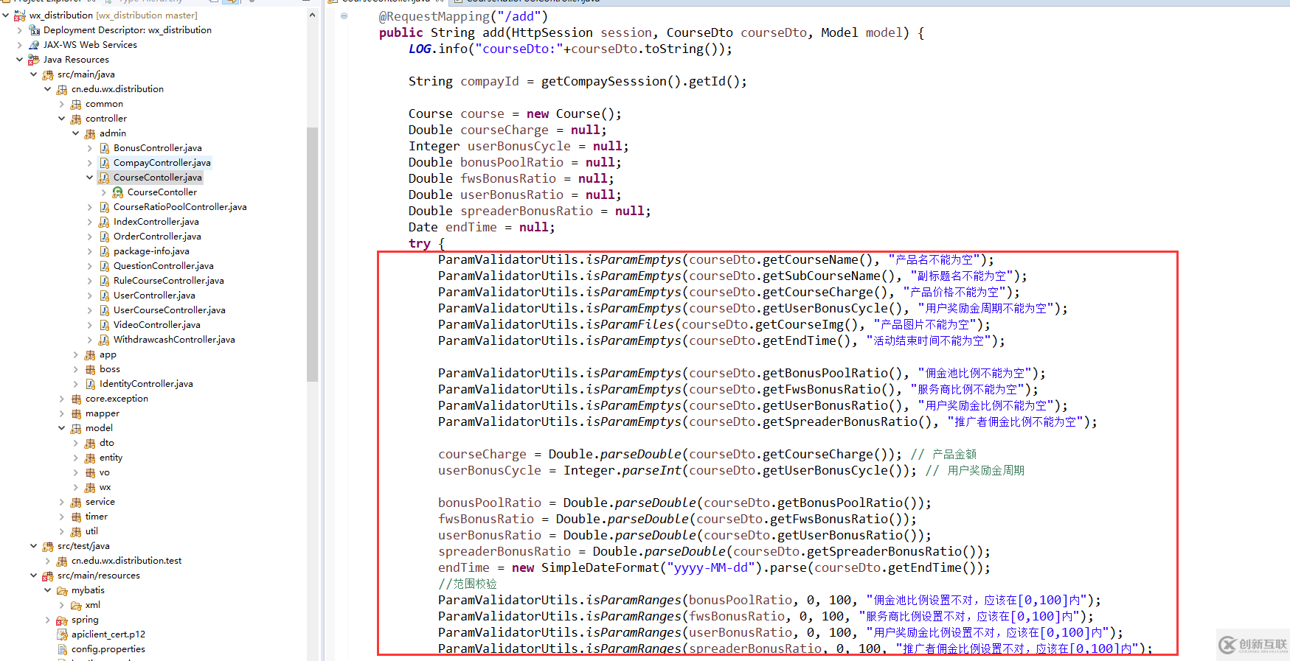Click the mapper package icon
Image resolution: width=1290 pixels, height=661 pixels.
[76, 413]
